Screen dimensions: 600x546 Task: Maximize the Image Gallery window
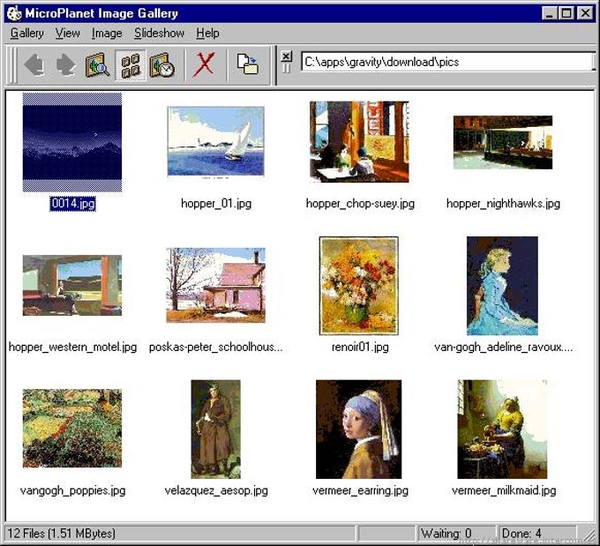566,14
